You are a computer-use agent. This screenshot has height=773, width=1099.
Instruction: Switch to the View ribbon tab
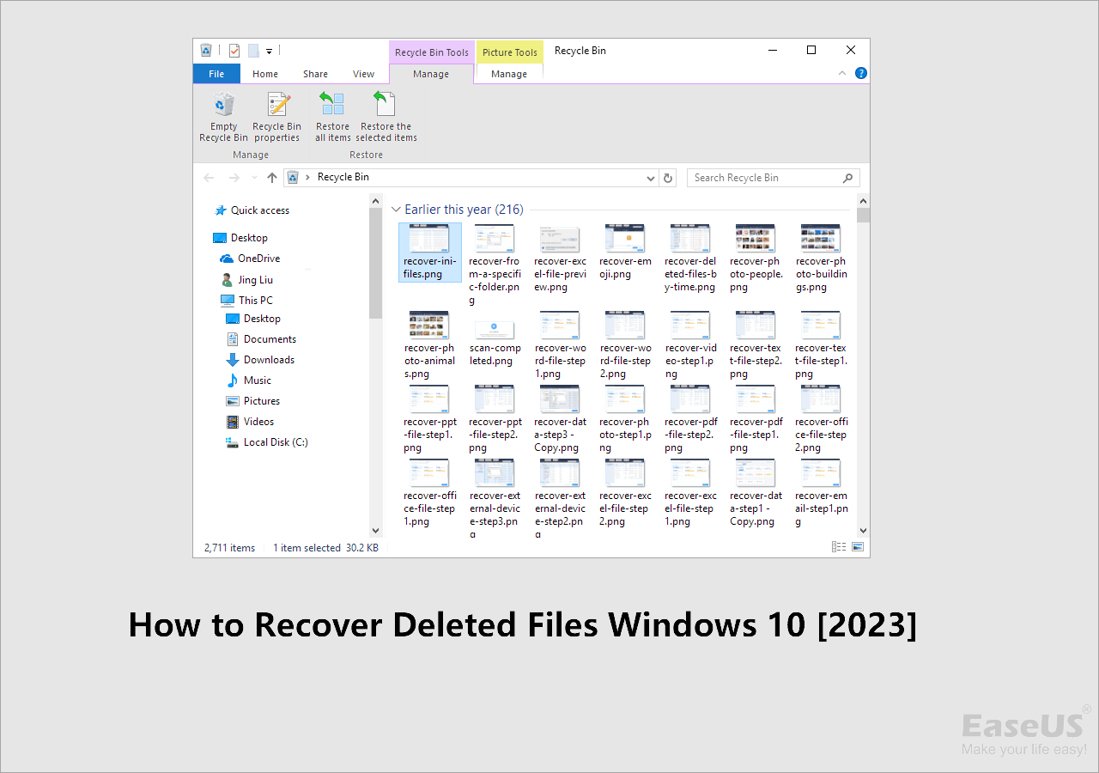[x=363, y=74]
